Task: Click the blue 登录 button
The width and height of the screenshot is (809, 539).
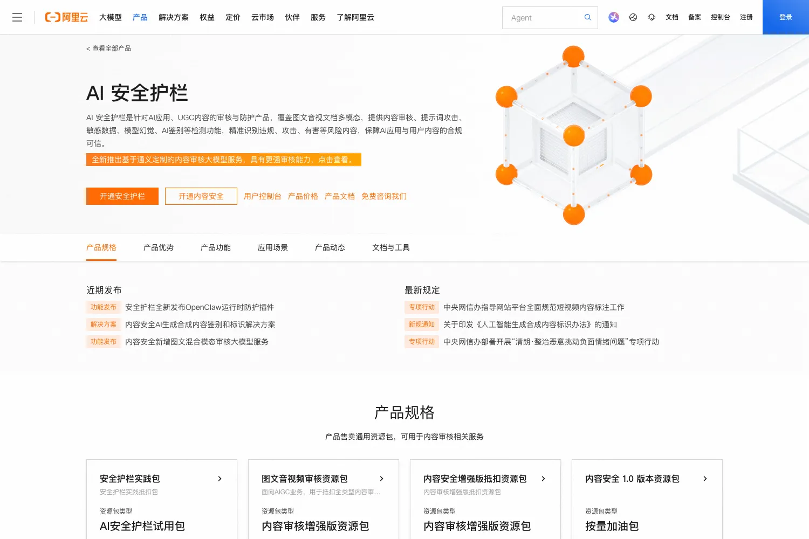Action: [x=786, y=17]
